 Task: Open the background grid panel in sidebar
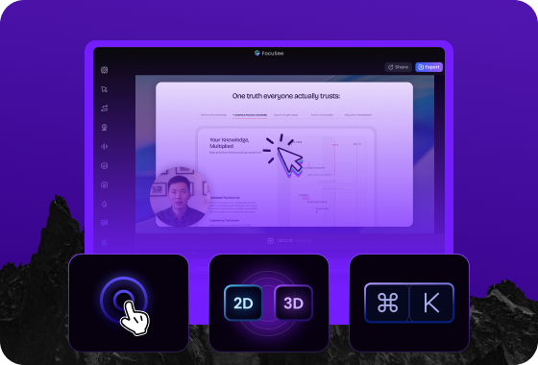click(x=105, y=70)
